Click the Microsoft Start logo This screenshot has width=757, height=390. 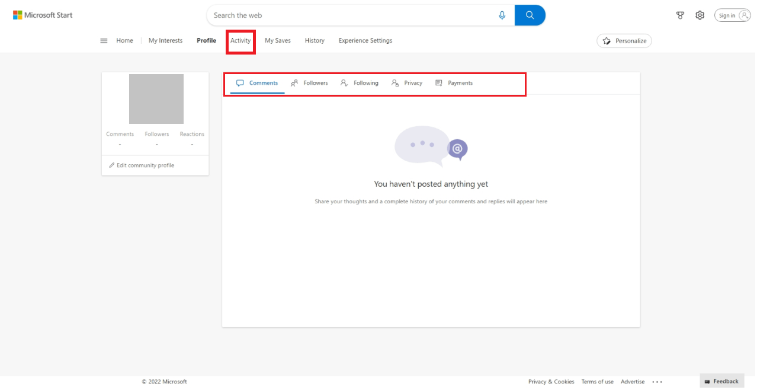(x=43, y=15)
